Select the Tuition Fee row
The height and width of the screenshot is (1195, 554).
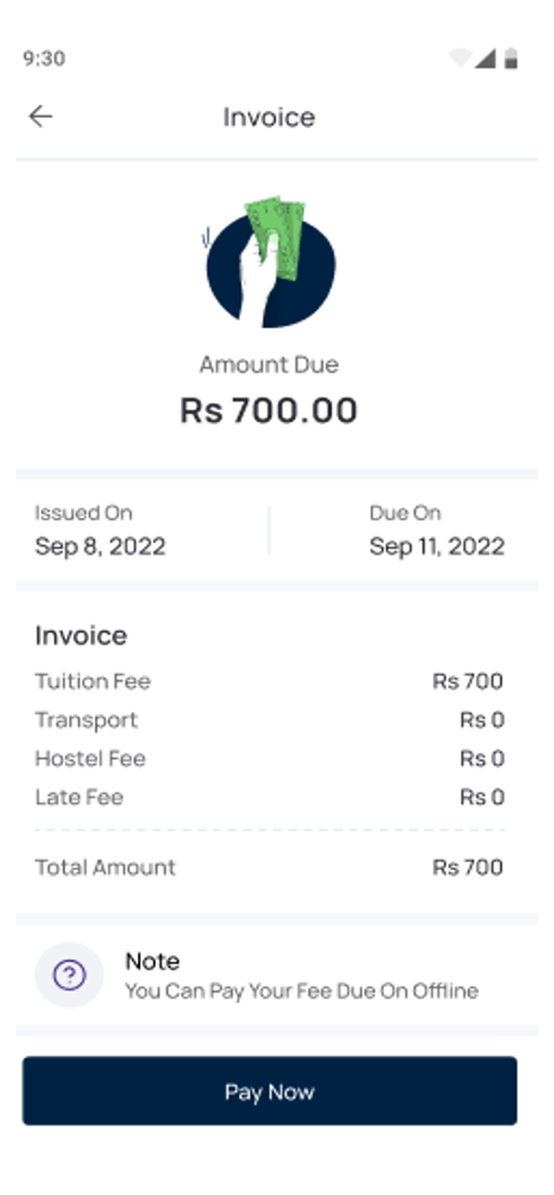[270, 682]
